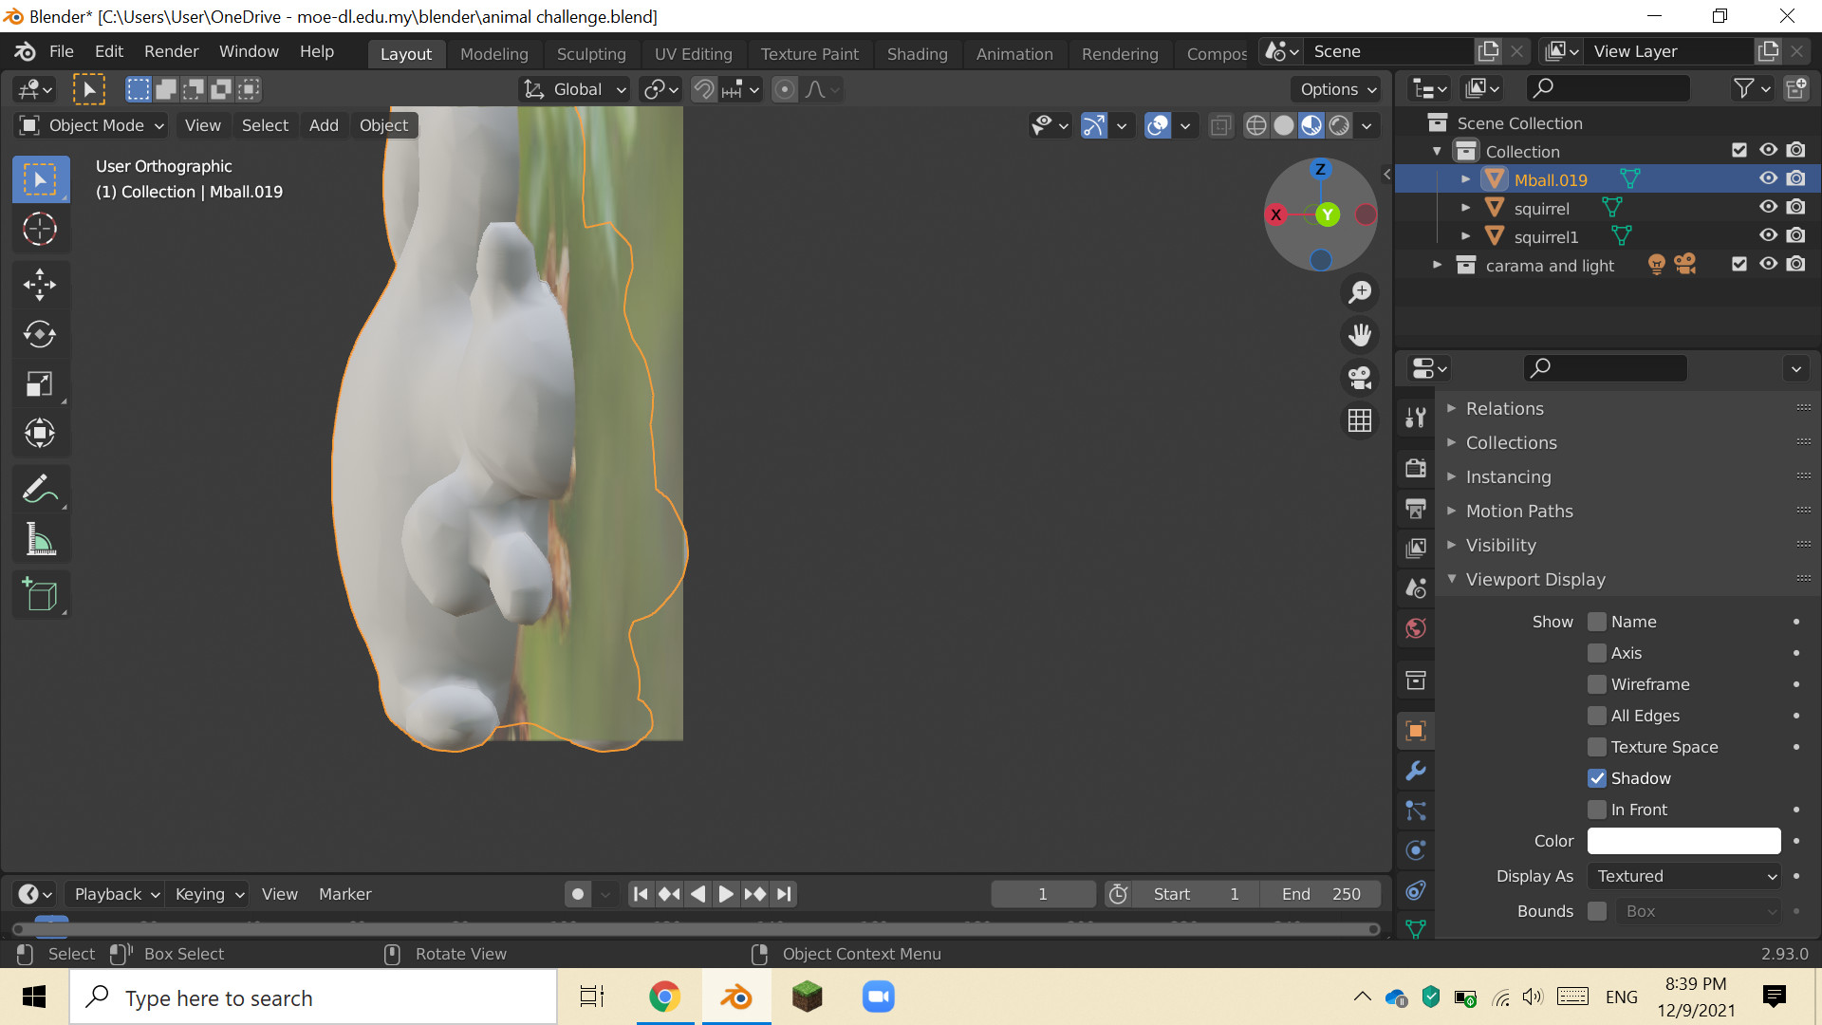Select the Rotate tool in the toolbar
The width and height of the screenshot is (1822, 1025).
40,334
